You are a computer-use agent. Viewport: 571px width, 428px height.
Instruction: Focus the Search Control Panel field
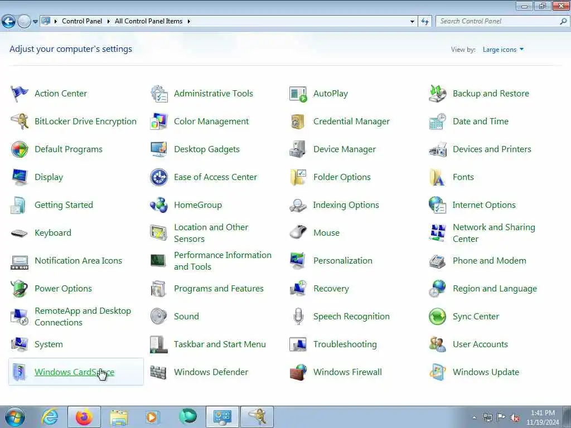point(502,21)
